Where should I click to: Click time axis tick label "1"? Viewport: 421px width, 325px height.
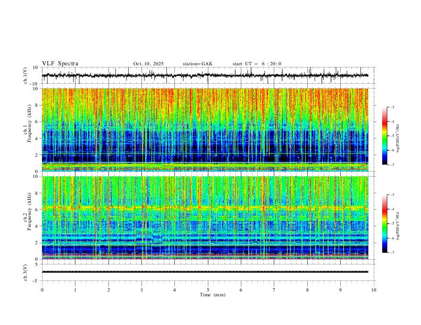(75, 290)
